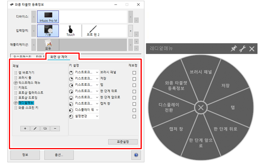Select the 프로 펜 2 pen icon
259x163 pixels.
93,31
